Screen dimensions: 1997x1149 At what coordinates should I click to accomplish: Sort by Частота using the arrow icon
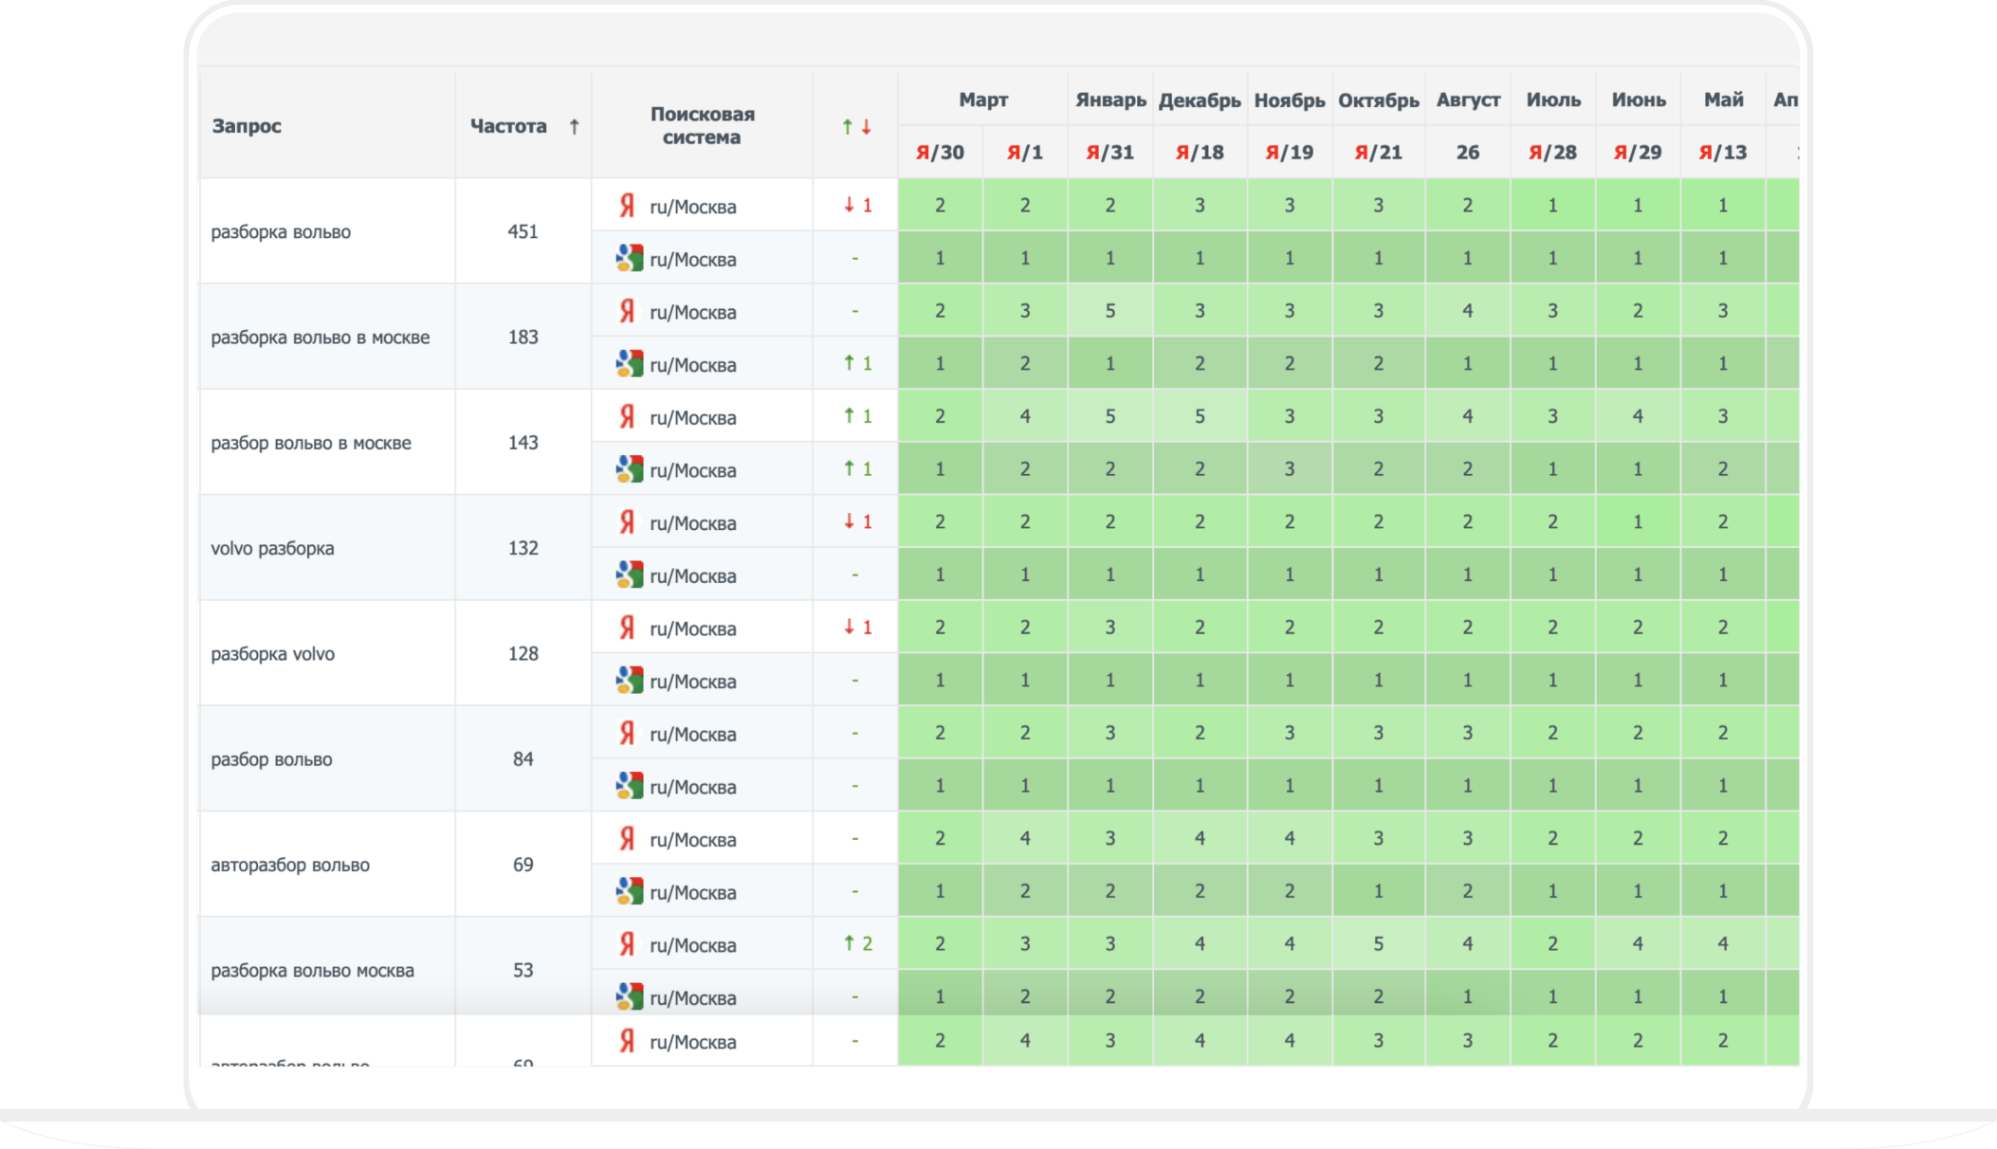[x=574, y=126]
